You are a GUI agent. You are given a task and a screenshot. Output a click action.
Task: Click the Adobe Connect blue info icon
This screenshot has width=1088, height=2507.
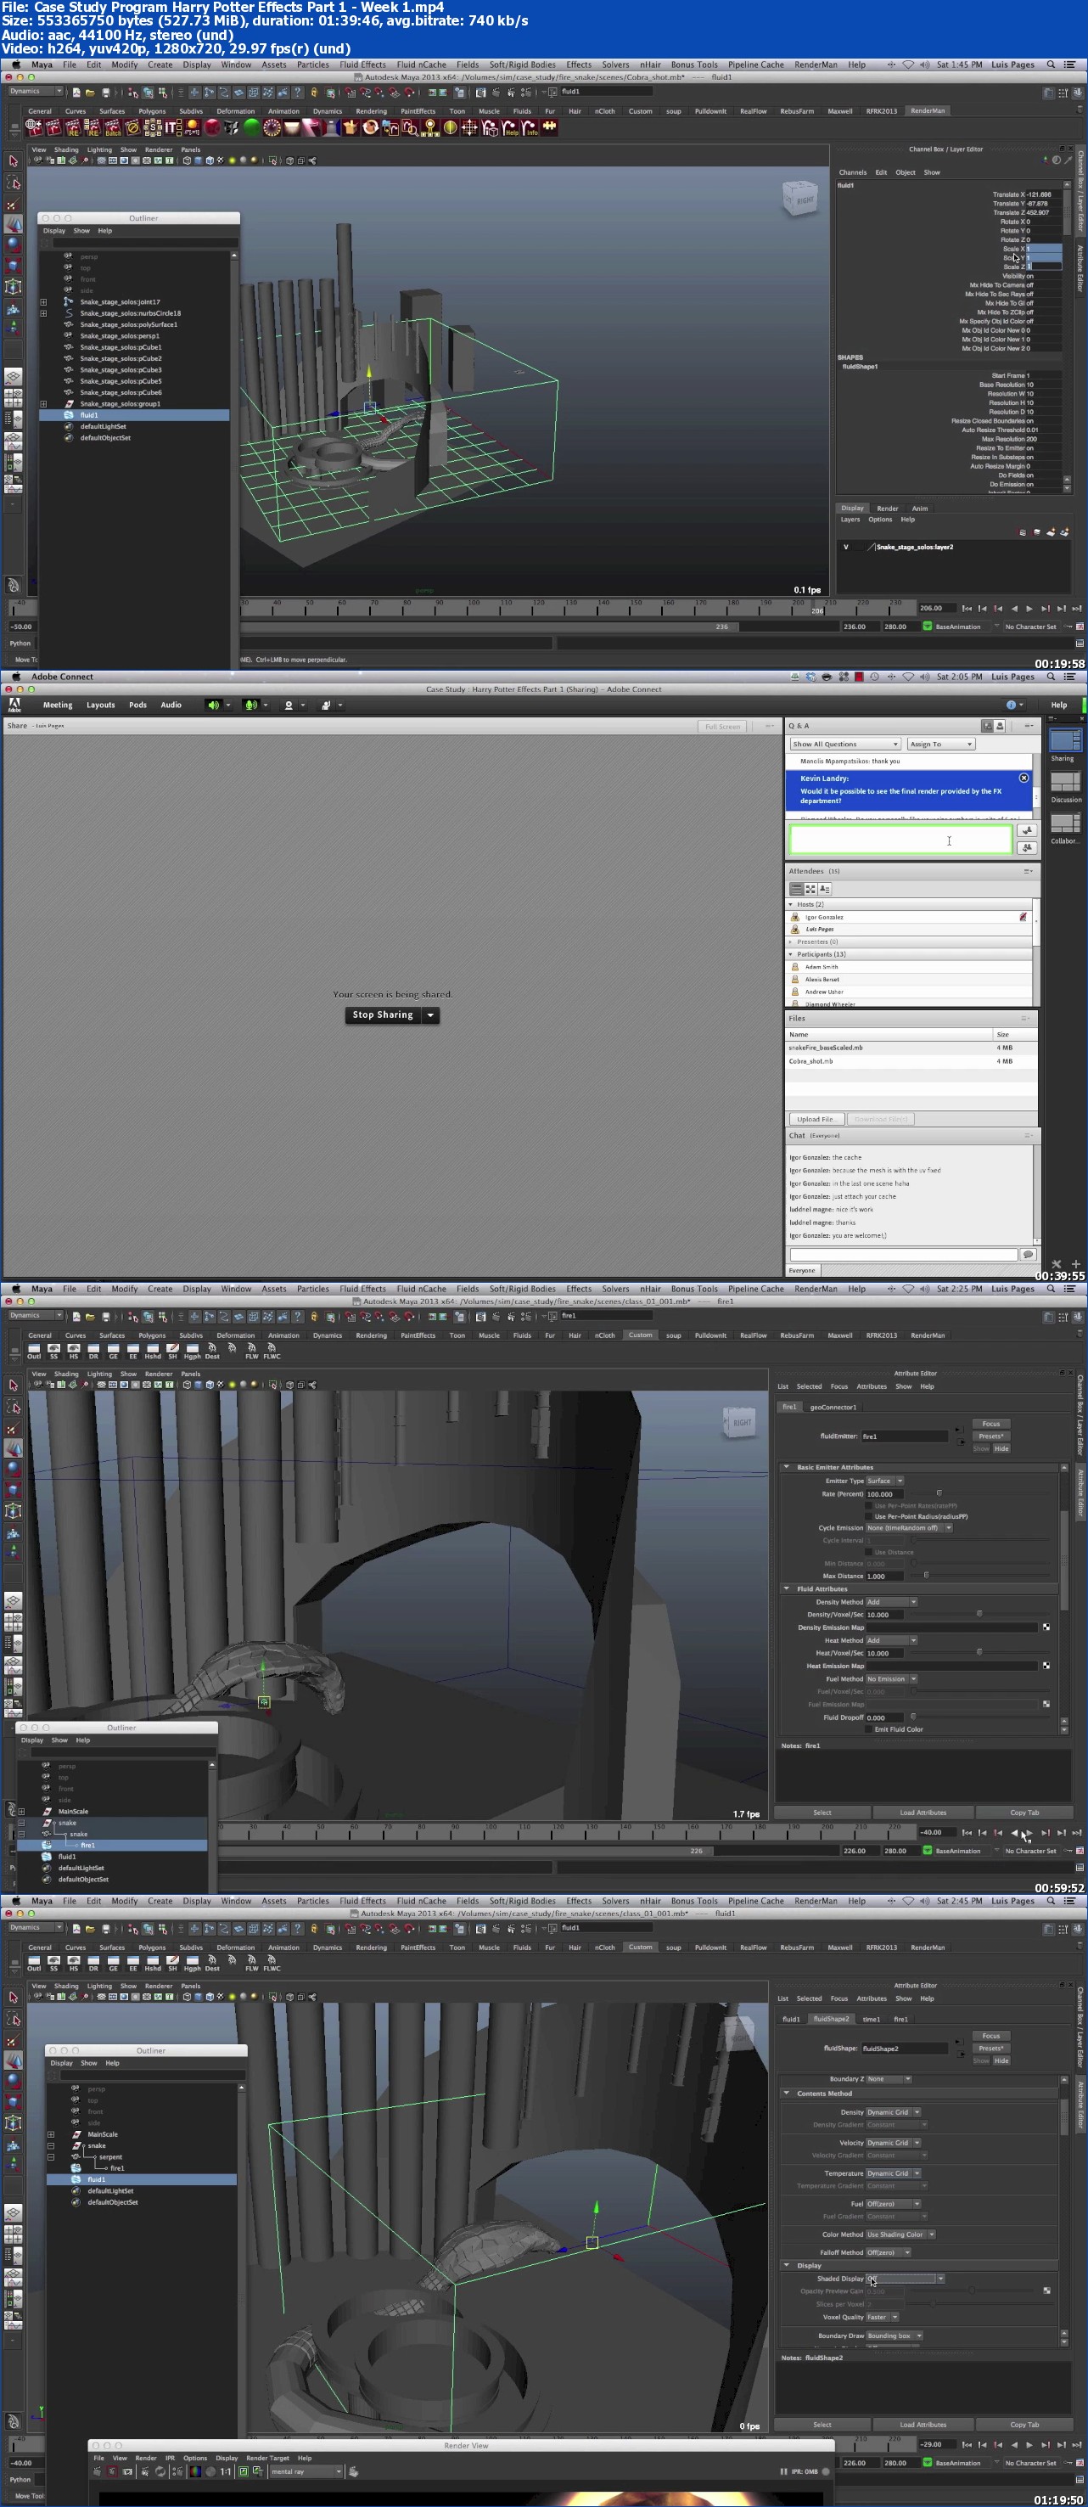pos(1010,705)
